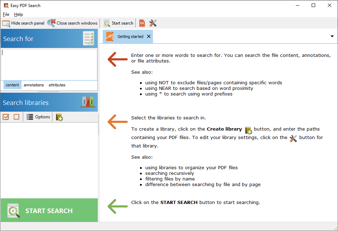This screenshot has width=338, height=231.
Task: Click the PDF document icon in toolbar
Action: 142,23
